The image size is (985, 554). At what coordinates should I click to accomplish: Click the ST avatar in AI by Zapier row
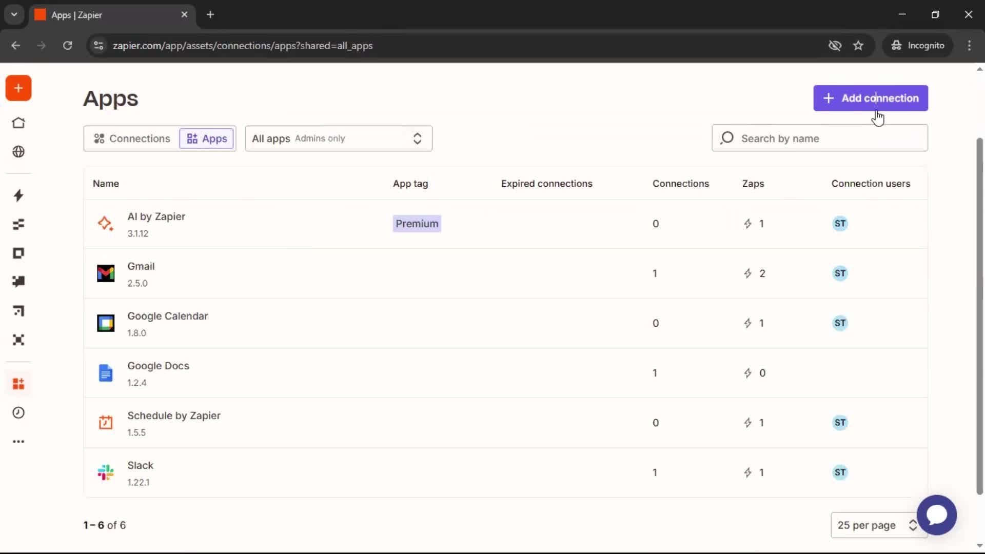[840, 224]
